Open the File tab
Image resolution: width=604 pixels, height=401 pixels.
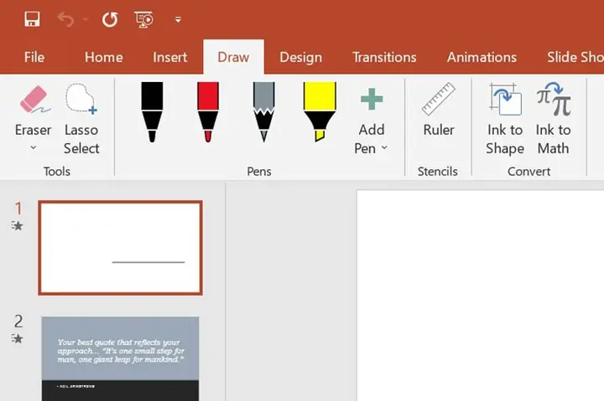click(34, 57)
